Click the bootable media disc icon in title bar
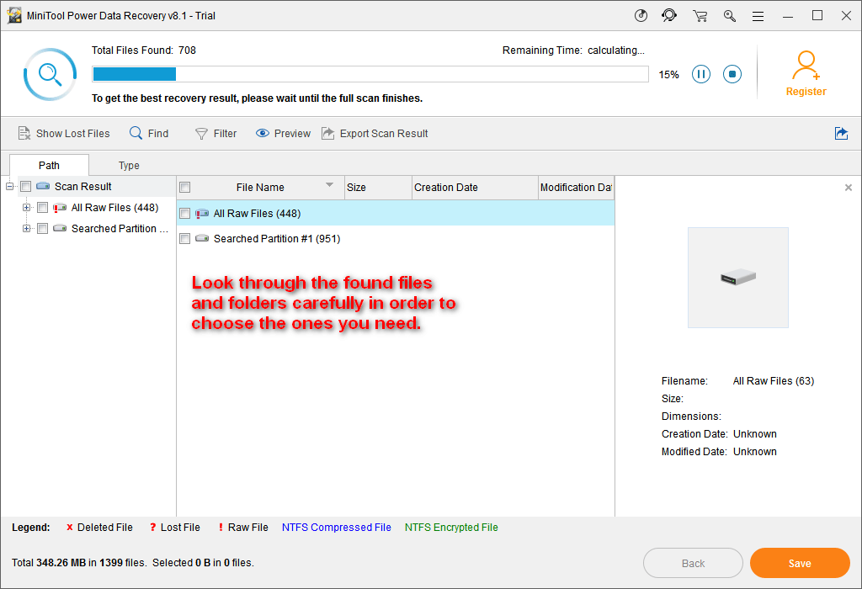The height and width of the screenshot is (589, 862). [x=641, y=15]
